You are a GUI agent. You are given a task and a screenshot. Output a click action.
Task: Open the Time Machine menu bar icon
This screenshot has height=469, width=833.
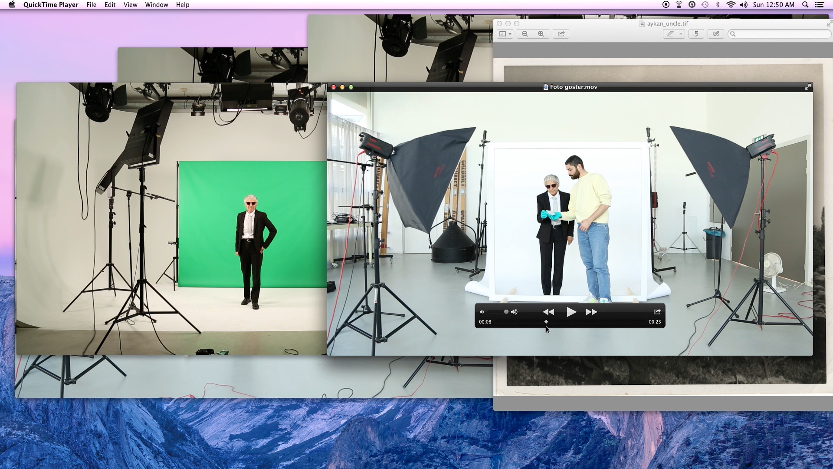tap(705, 5)
